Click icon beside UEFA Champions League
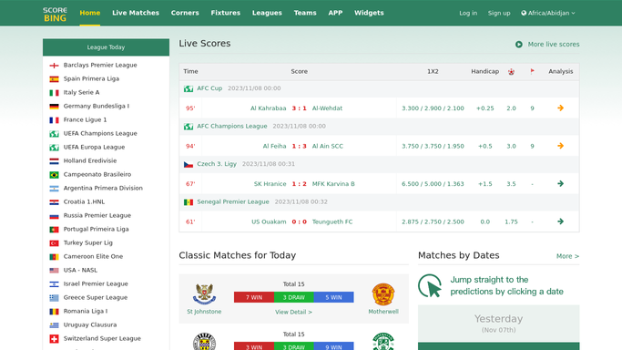Screen dimensions: 622x350 pyautogui.click(x=54, y=134)
